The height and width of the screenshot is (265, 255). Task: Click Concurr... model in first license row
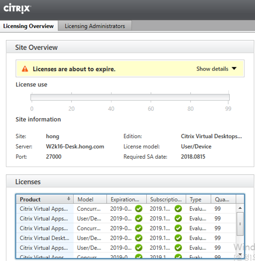(x=89, y=209)
